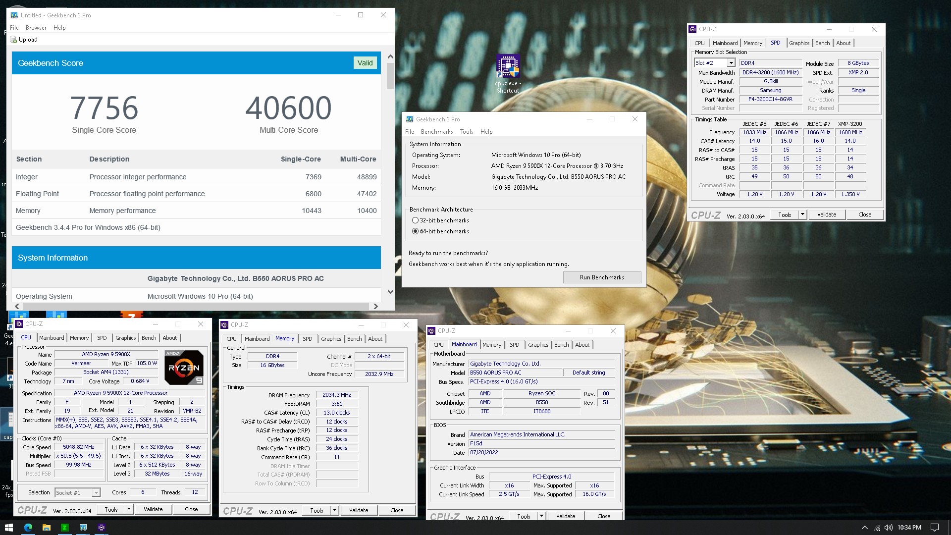This screenshot has height=535, width=951.
Task: Switch to Memory tab in CPU-Z SPD window
Action: tap(752, 43)
